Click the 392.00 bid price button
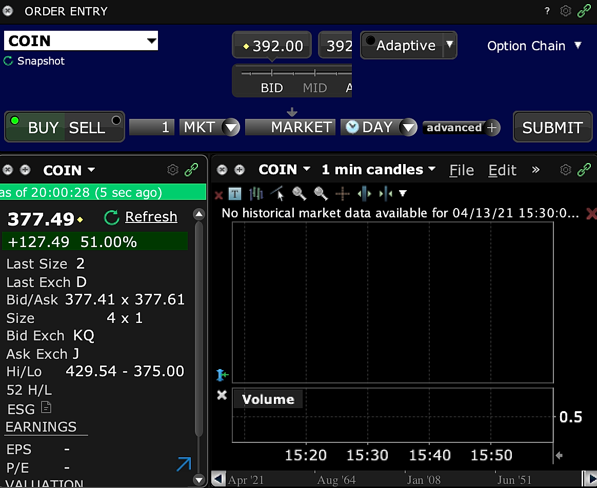597x488 pixels. pyautogui.click(x=272, y=46)
